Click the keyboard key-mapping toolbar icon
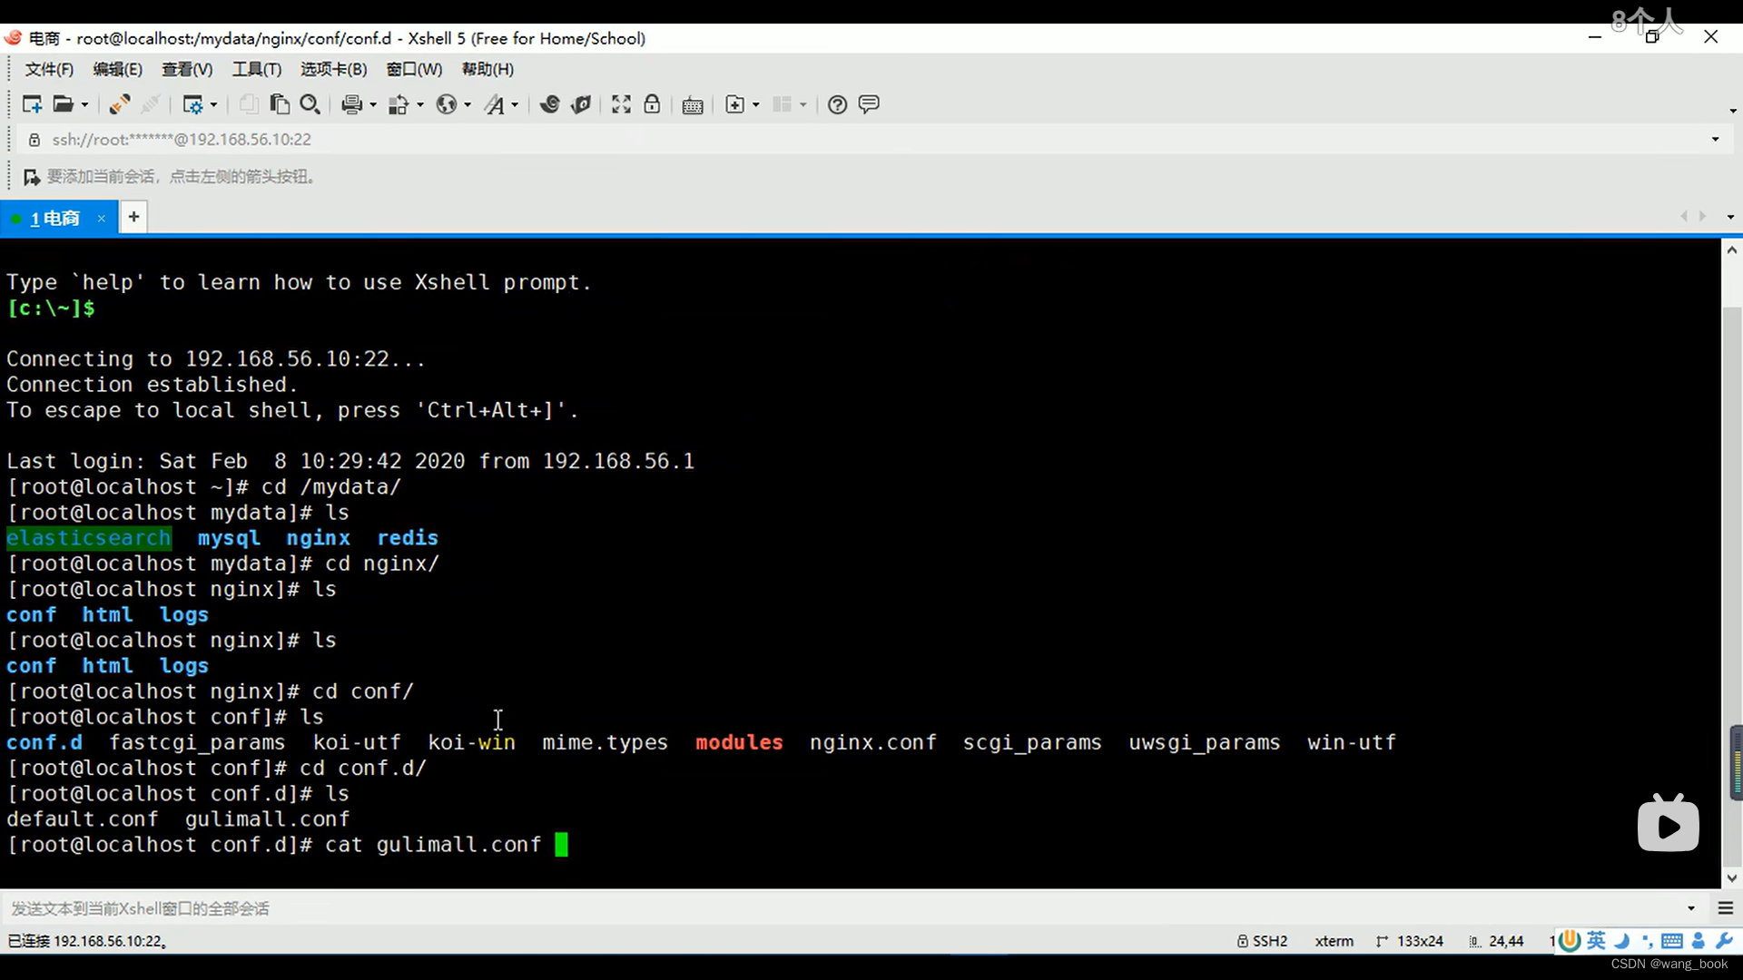Viewport: 1743px width, 980px height. [x=693, y=105]
